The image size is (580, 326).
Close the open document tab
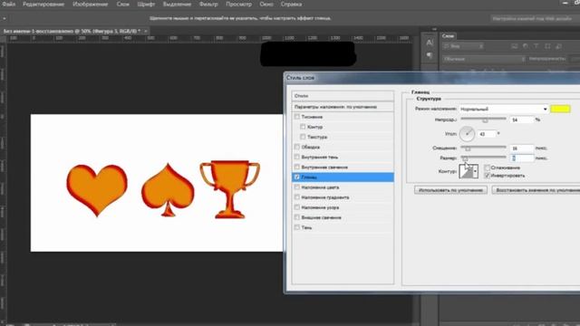(146, 31)
